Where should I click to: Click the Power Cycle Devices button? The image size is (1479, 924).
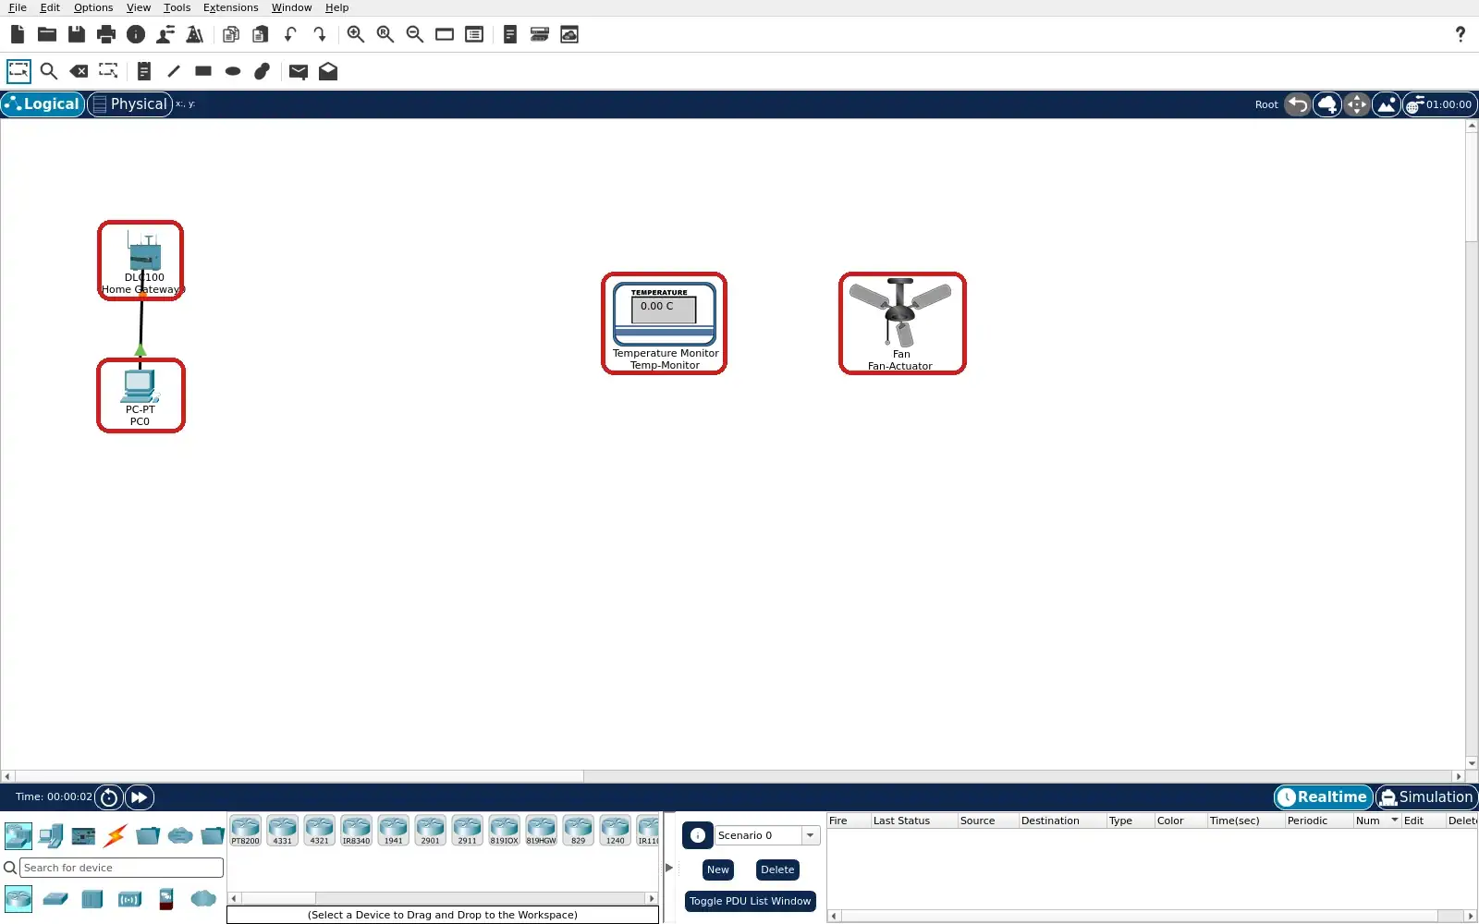pos(109,797)
